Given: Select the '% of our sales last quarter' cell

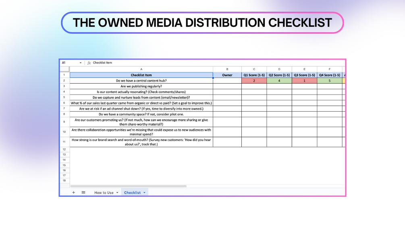Looking at the screenshot, I should [x=141, y=103].
